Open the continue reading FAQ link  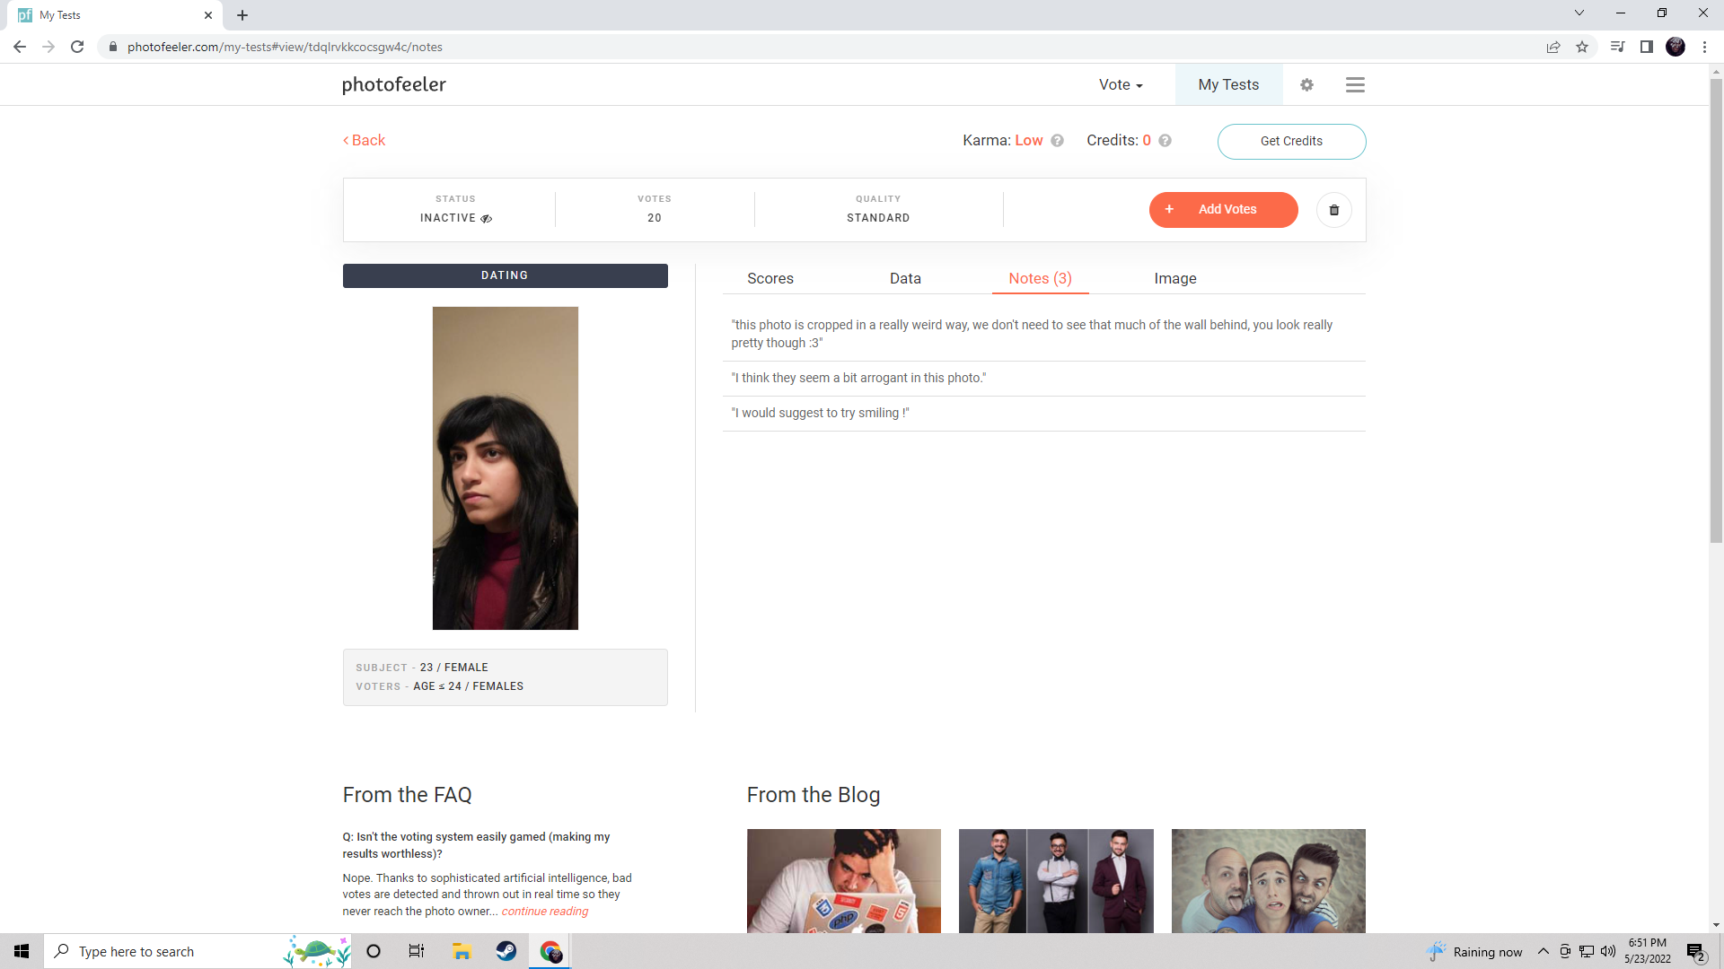click(544, 911)
